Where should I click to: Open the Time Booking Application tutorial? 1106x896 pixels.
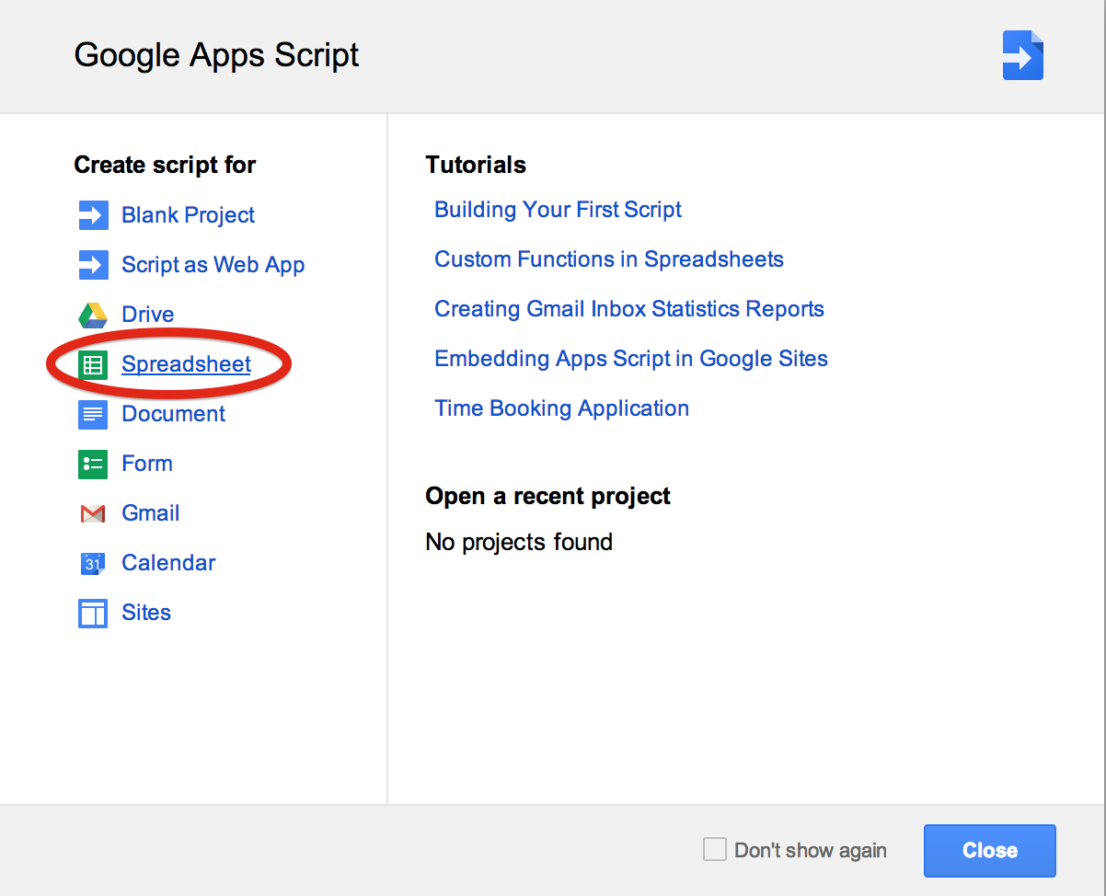click(561, 408)
